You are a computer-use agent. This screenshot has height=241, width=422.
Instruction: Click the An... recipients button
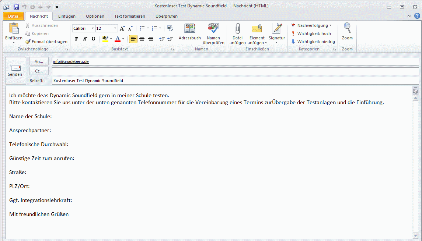click(x=39, y=61)
